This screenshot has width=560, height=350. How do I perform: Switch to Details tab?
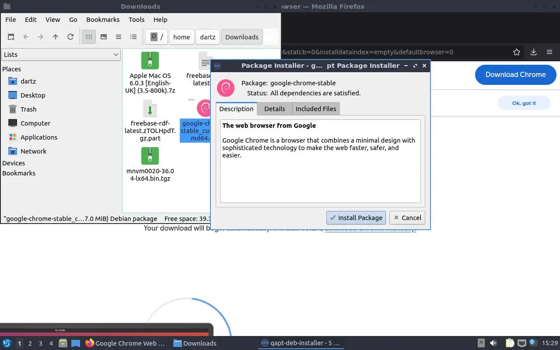275,109
